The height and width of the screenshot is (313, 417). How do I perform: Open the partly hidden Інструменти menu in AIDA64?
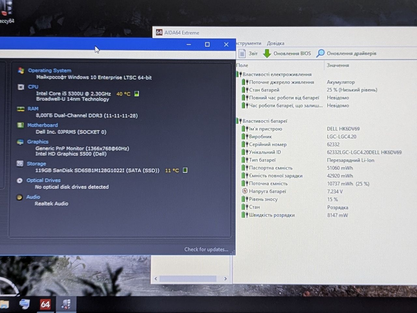(249, 43)
